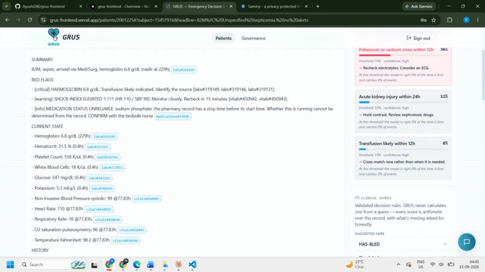The width and height of the screenshot is (485, 272).
Task: Select the Transfusion likely within 12h card
Action: [403, 158]
